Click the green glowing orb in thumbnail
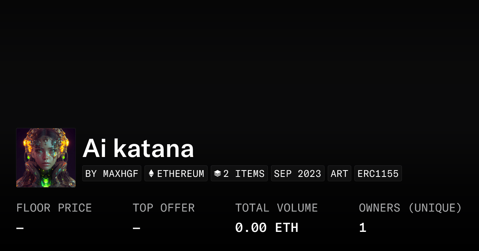 click(46, 181)
